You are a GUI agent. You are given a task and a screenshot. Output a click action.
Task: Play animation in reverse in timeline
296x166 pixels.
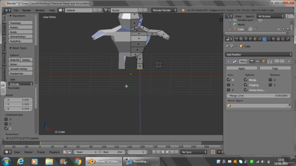(163, 152)
